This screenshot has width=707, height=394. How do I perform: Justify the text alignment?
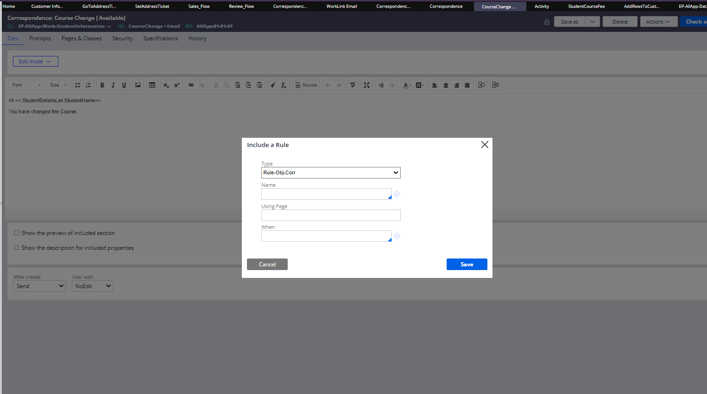point(467,85)
